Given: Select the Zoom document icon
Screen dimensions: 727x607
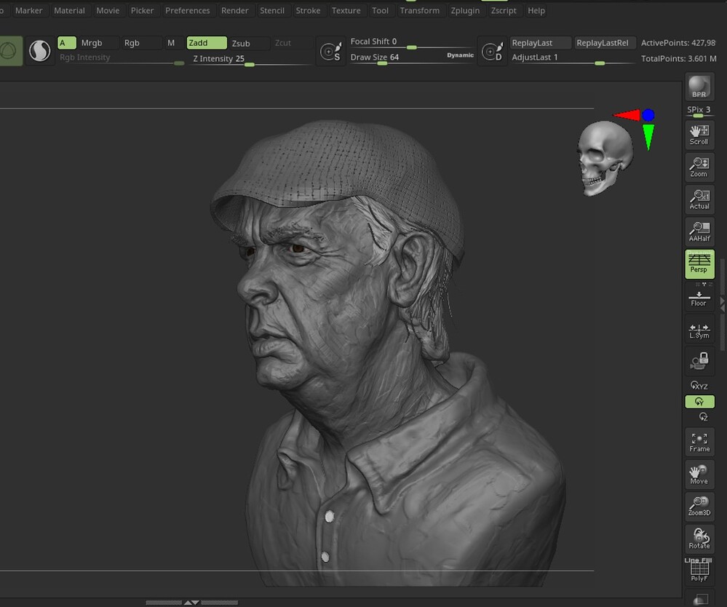Looking at the screenshot, I should [x=699, y=167].
